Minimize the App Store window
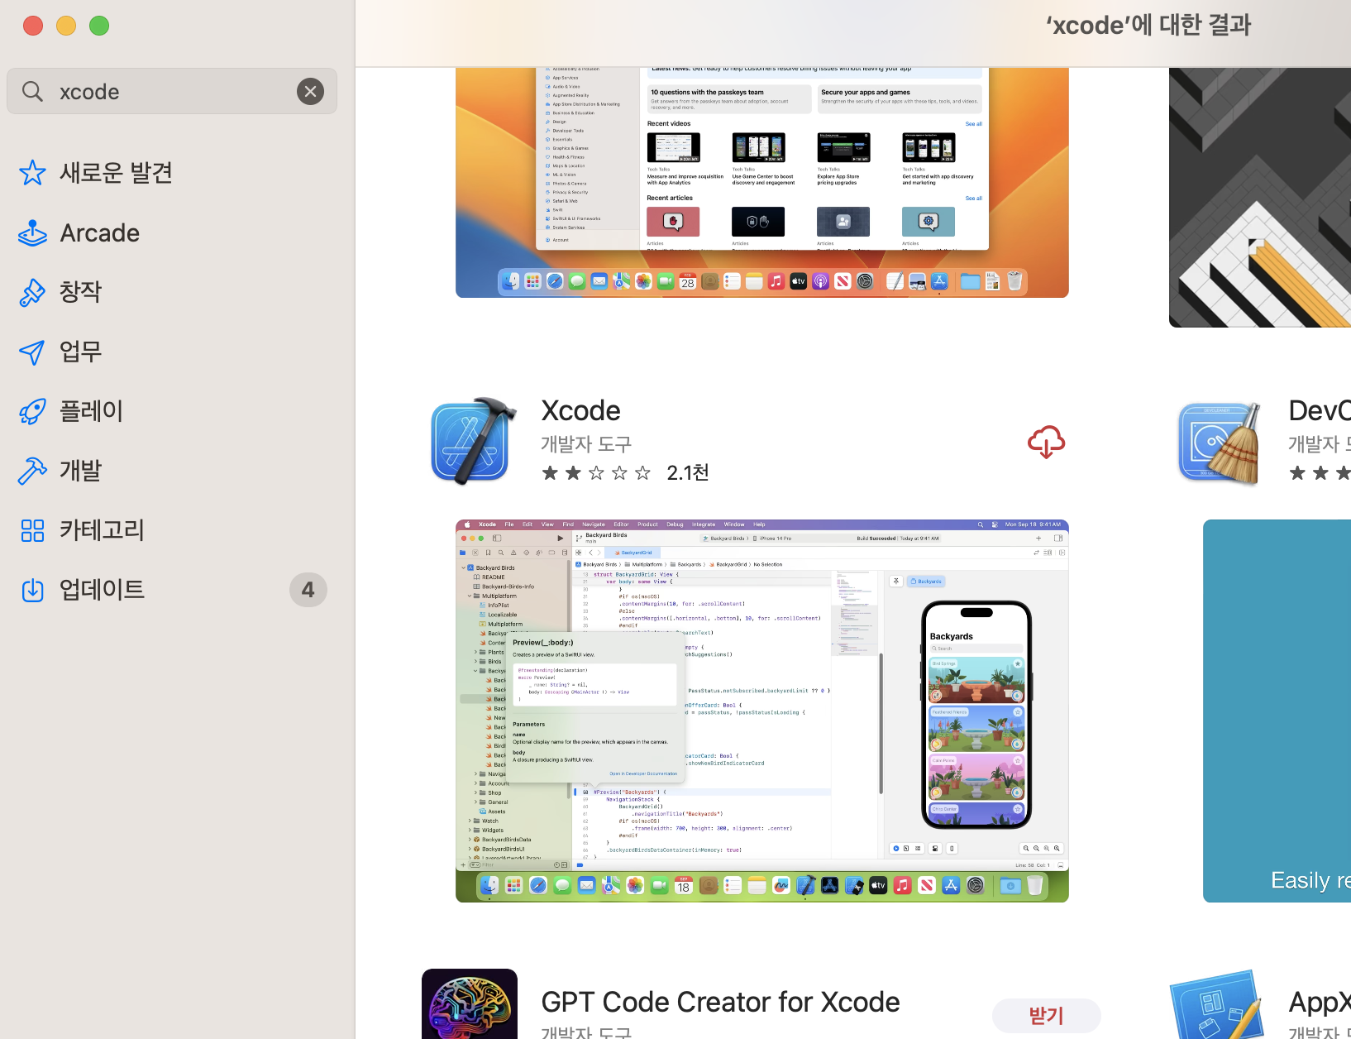Viewport: 1351px width, 1039px height. click(x=66, y=26)
